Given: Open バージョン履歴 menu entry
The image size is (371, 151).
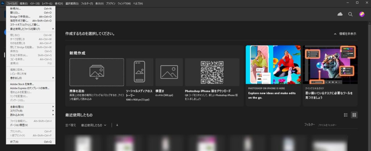Looking at the screenshot, I should tap(31, 125).
